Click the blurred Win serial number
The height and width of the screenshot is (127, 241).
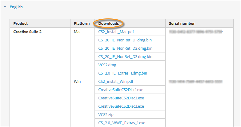195,82
